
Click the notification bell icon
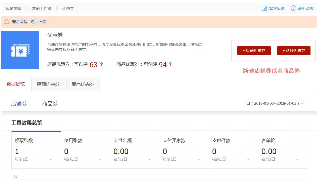point(7,22)
